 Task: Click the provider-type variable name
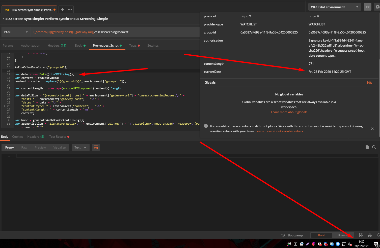[213, 24]
